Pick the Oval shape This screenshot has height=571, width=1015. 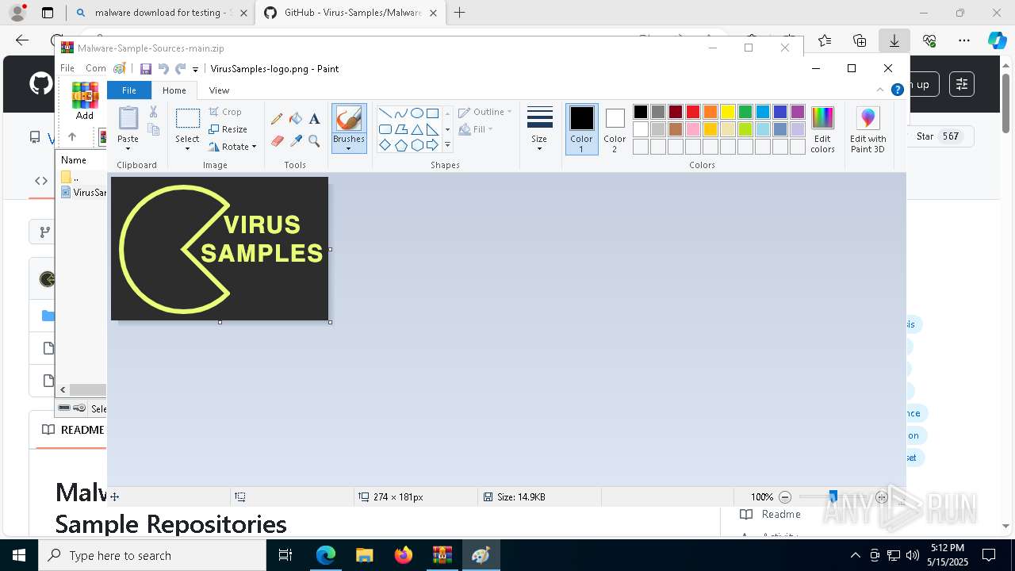[416, 113]
